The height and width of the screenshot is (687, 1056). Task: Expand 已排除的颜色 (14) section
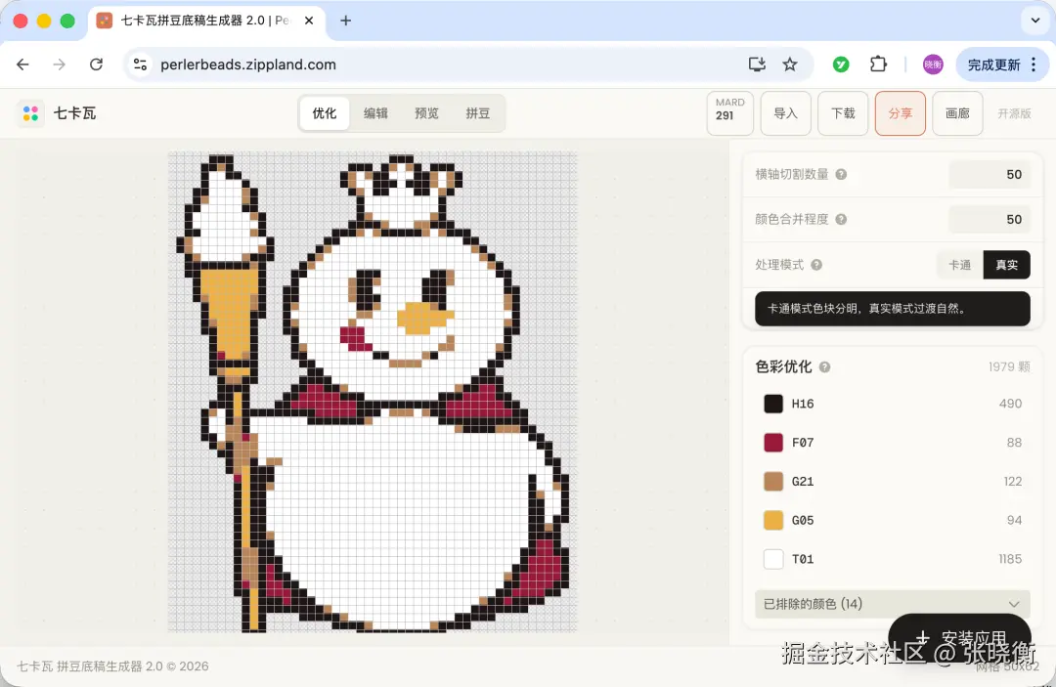(x=893, y=604)
